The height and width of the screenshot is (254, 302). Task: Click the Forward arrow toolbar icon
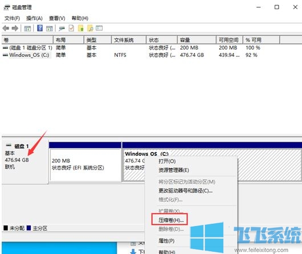tap(15, 28)
